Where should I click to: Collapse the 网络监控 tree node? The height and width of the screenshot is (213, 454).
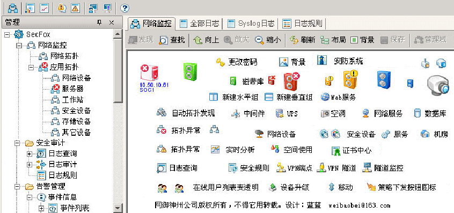(19, 46)
